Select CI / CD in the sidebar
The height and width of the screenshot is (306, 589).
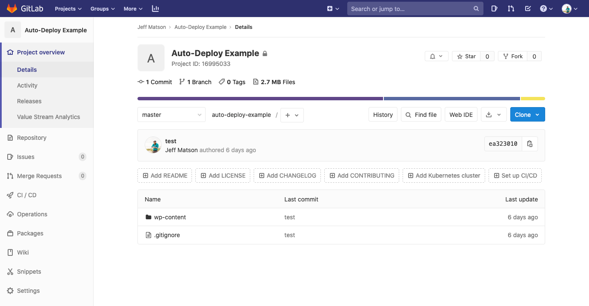tap(27, 195)
